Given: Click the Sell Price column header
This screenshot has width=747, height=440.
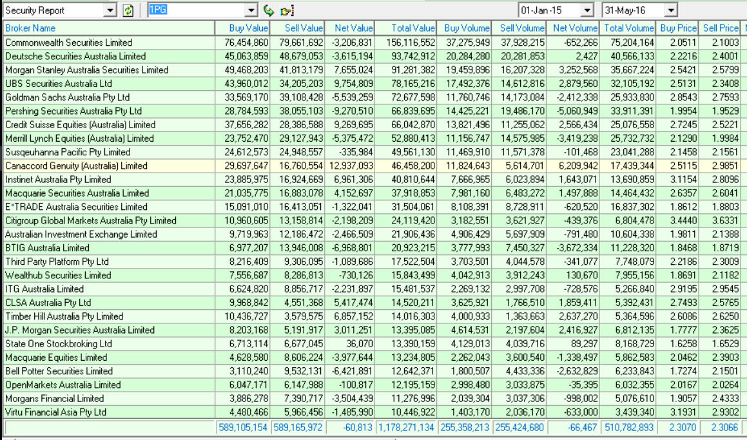Looking at the screenshot, I should click(721, 28).
